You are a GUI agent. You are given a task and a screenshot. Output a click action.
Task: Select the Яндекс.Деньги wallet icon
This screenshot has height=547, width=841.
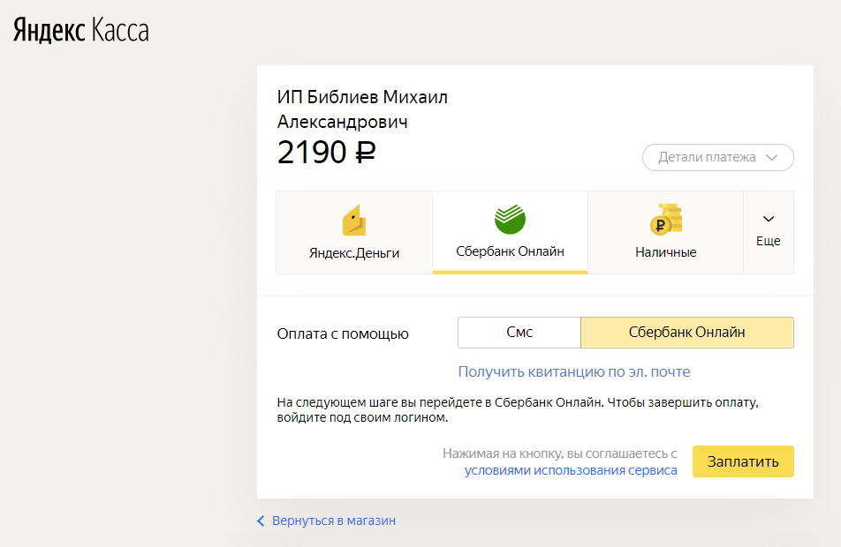pos(354,221)
